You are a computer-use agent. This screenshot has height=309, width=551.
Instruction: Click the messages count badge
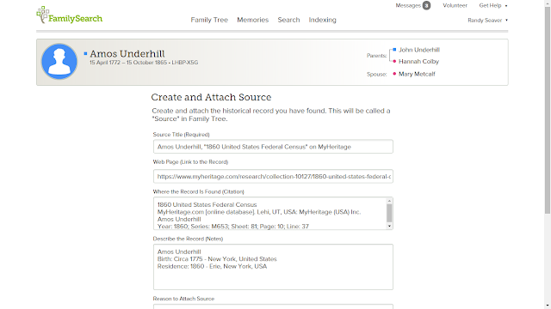(x=426, y=6)
